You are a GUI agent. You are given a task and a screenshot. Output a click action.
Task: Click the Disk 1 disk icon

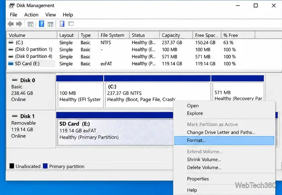(x=15, y=116)
